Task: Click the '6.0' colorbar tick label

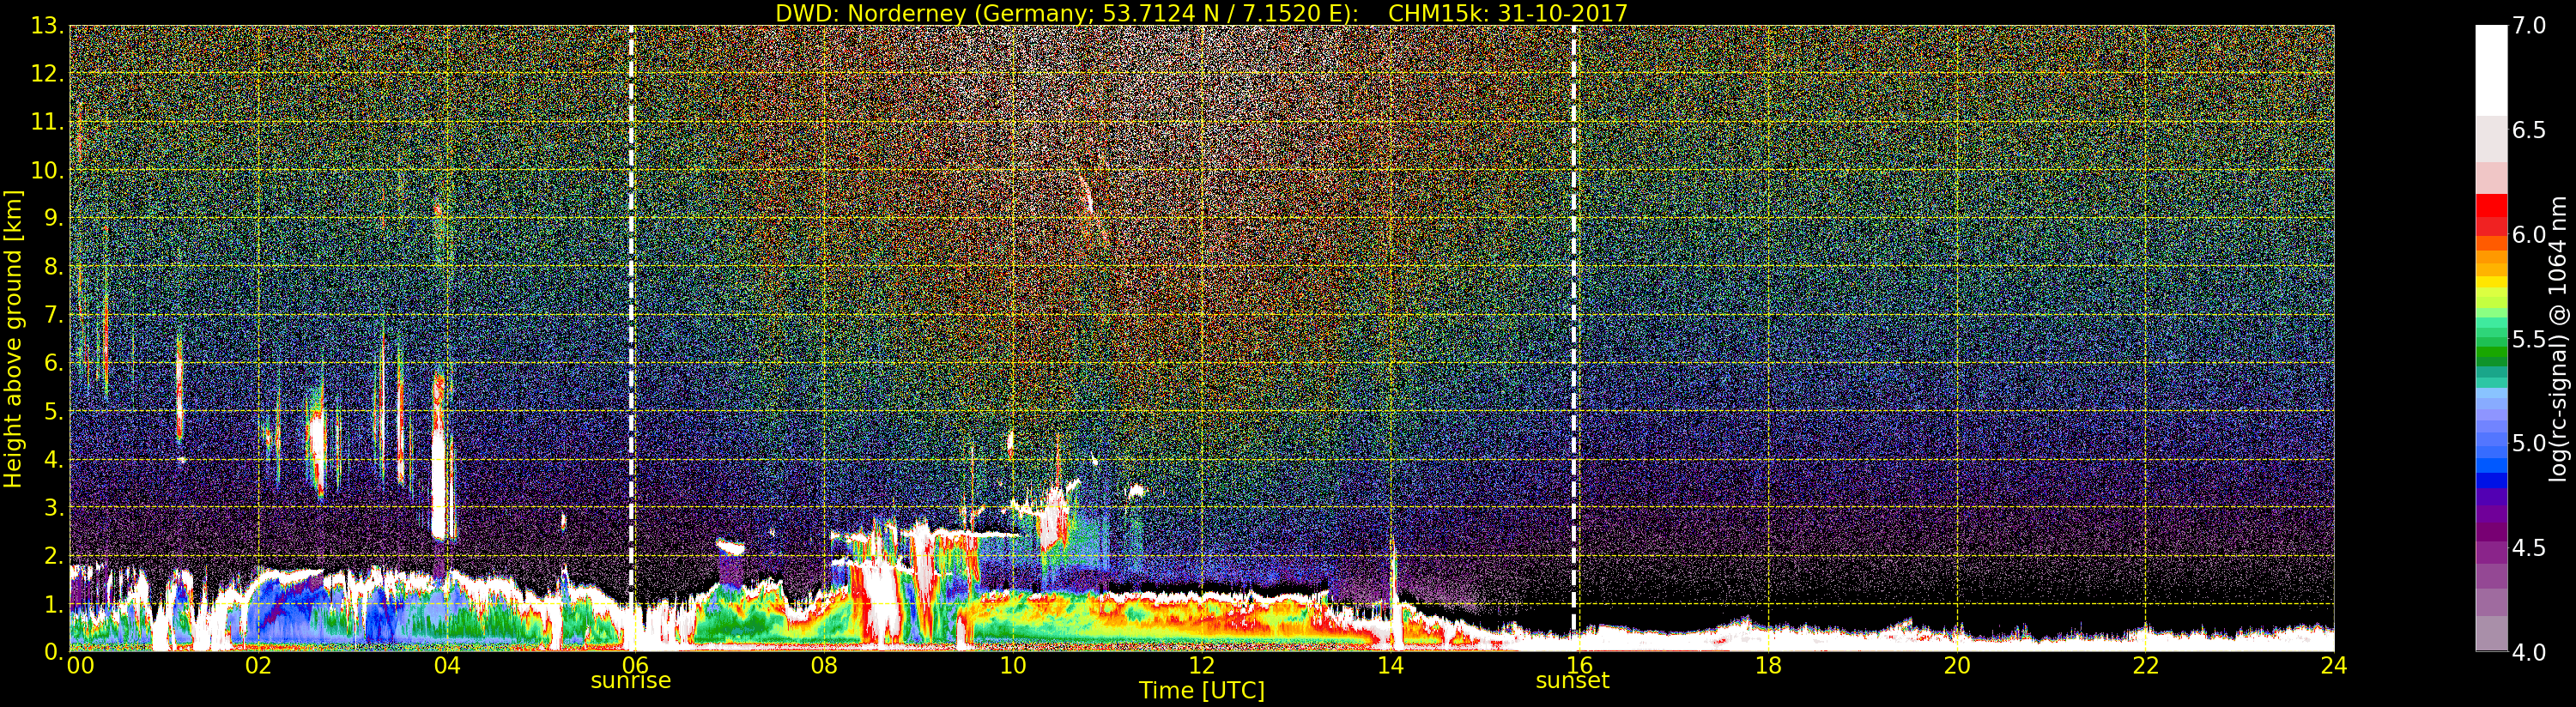Action: [x=2529, y=234]
